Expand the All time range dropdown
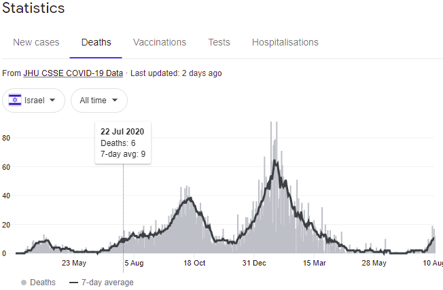 tap(99, 101)
